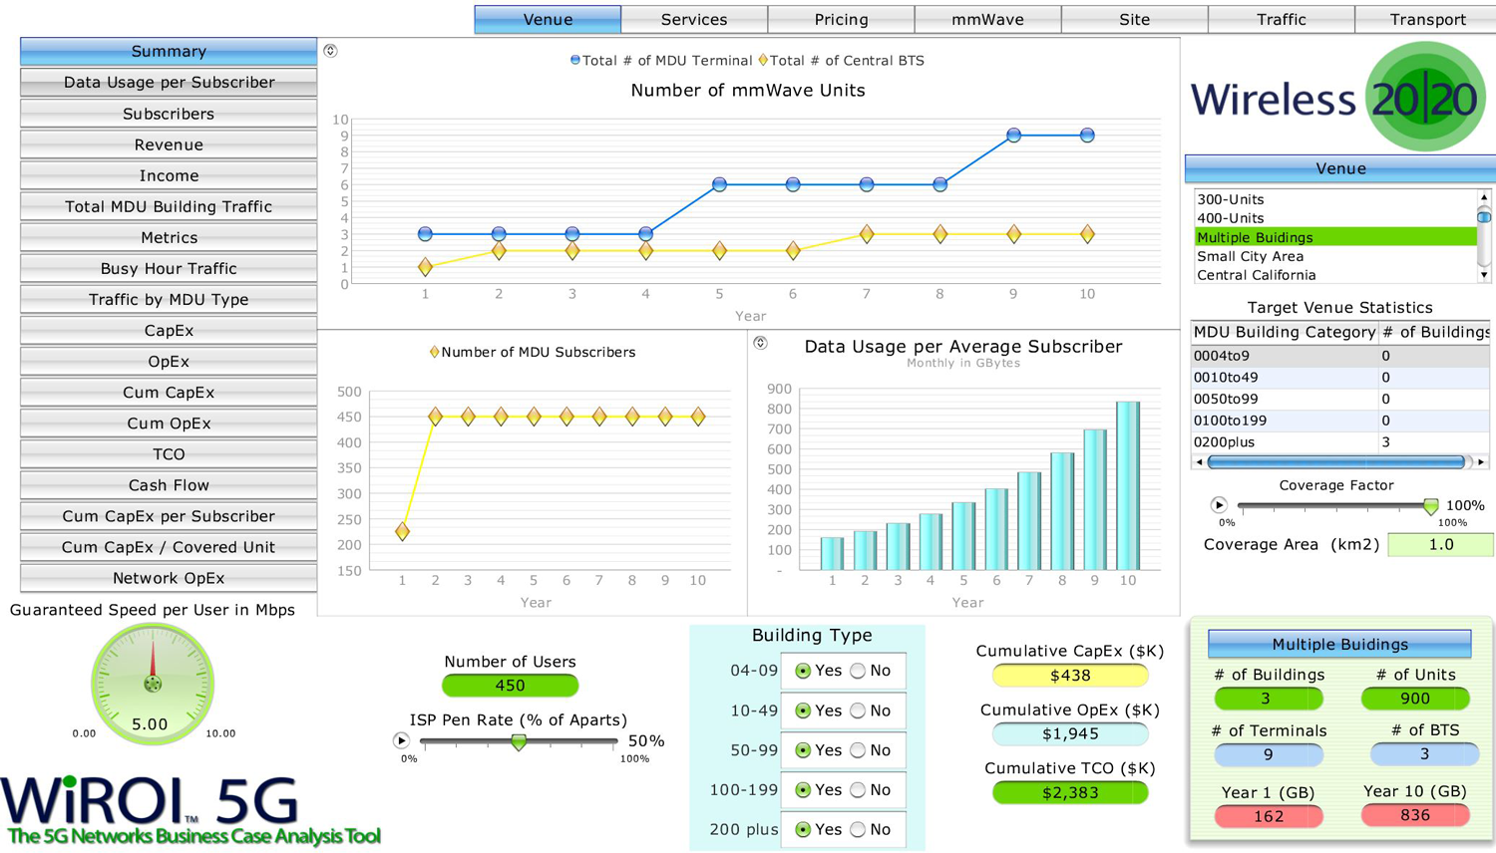Image resolution: width=1496 pixels, height=853 pixels.
Task: Open the Cash Flow view
Action: click(169, 484)
